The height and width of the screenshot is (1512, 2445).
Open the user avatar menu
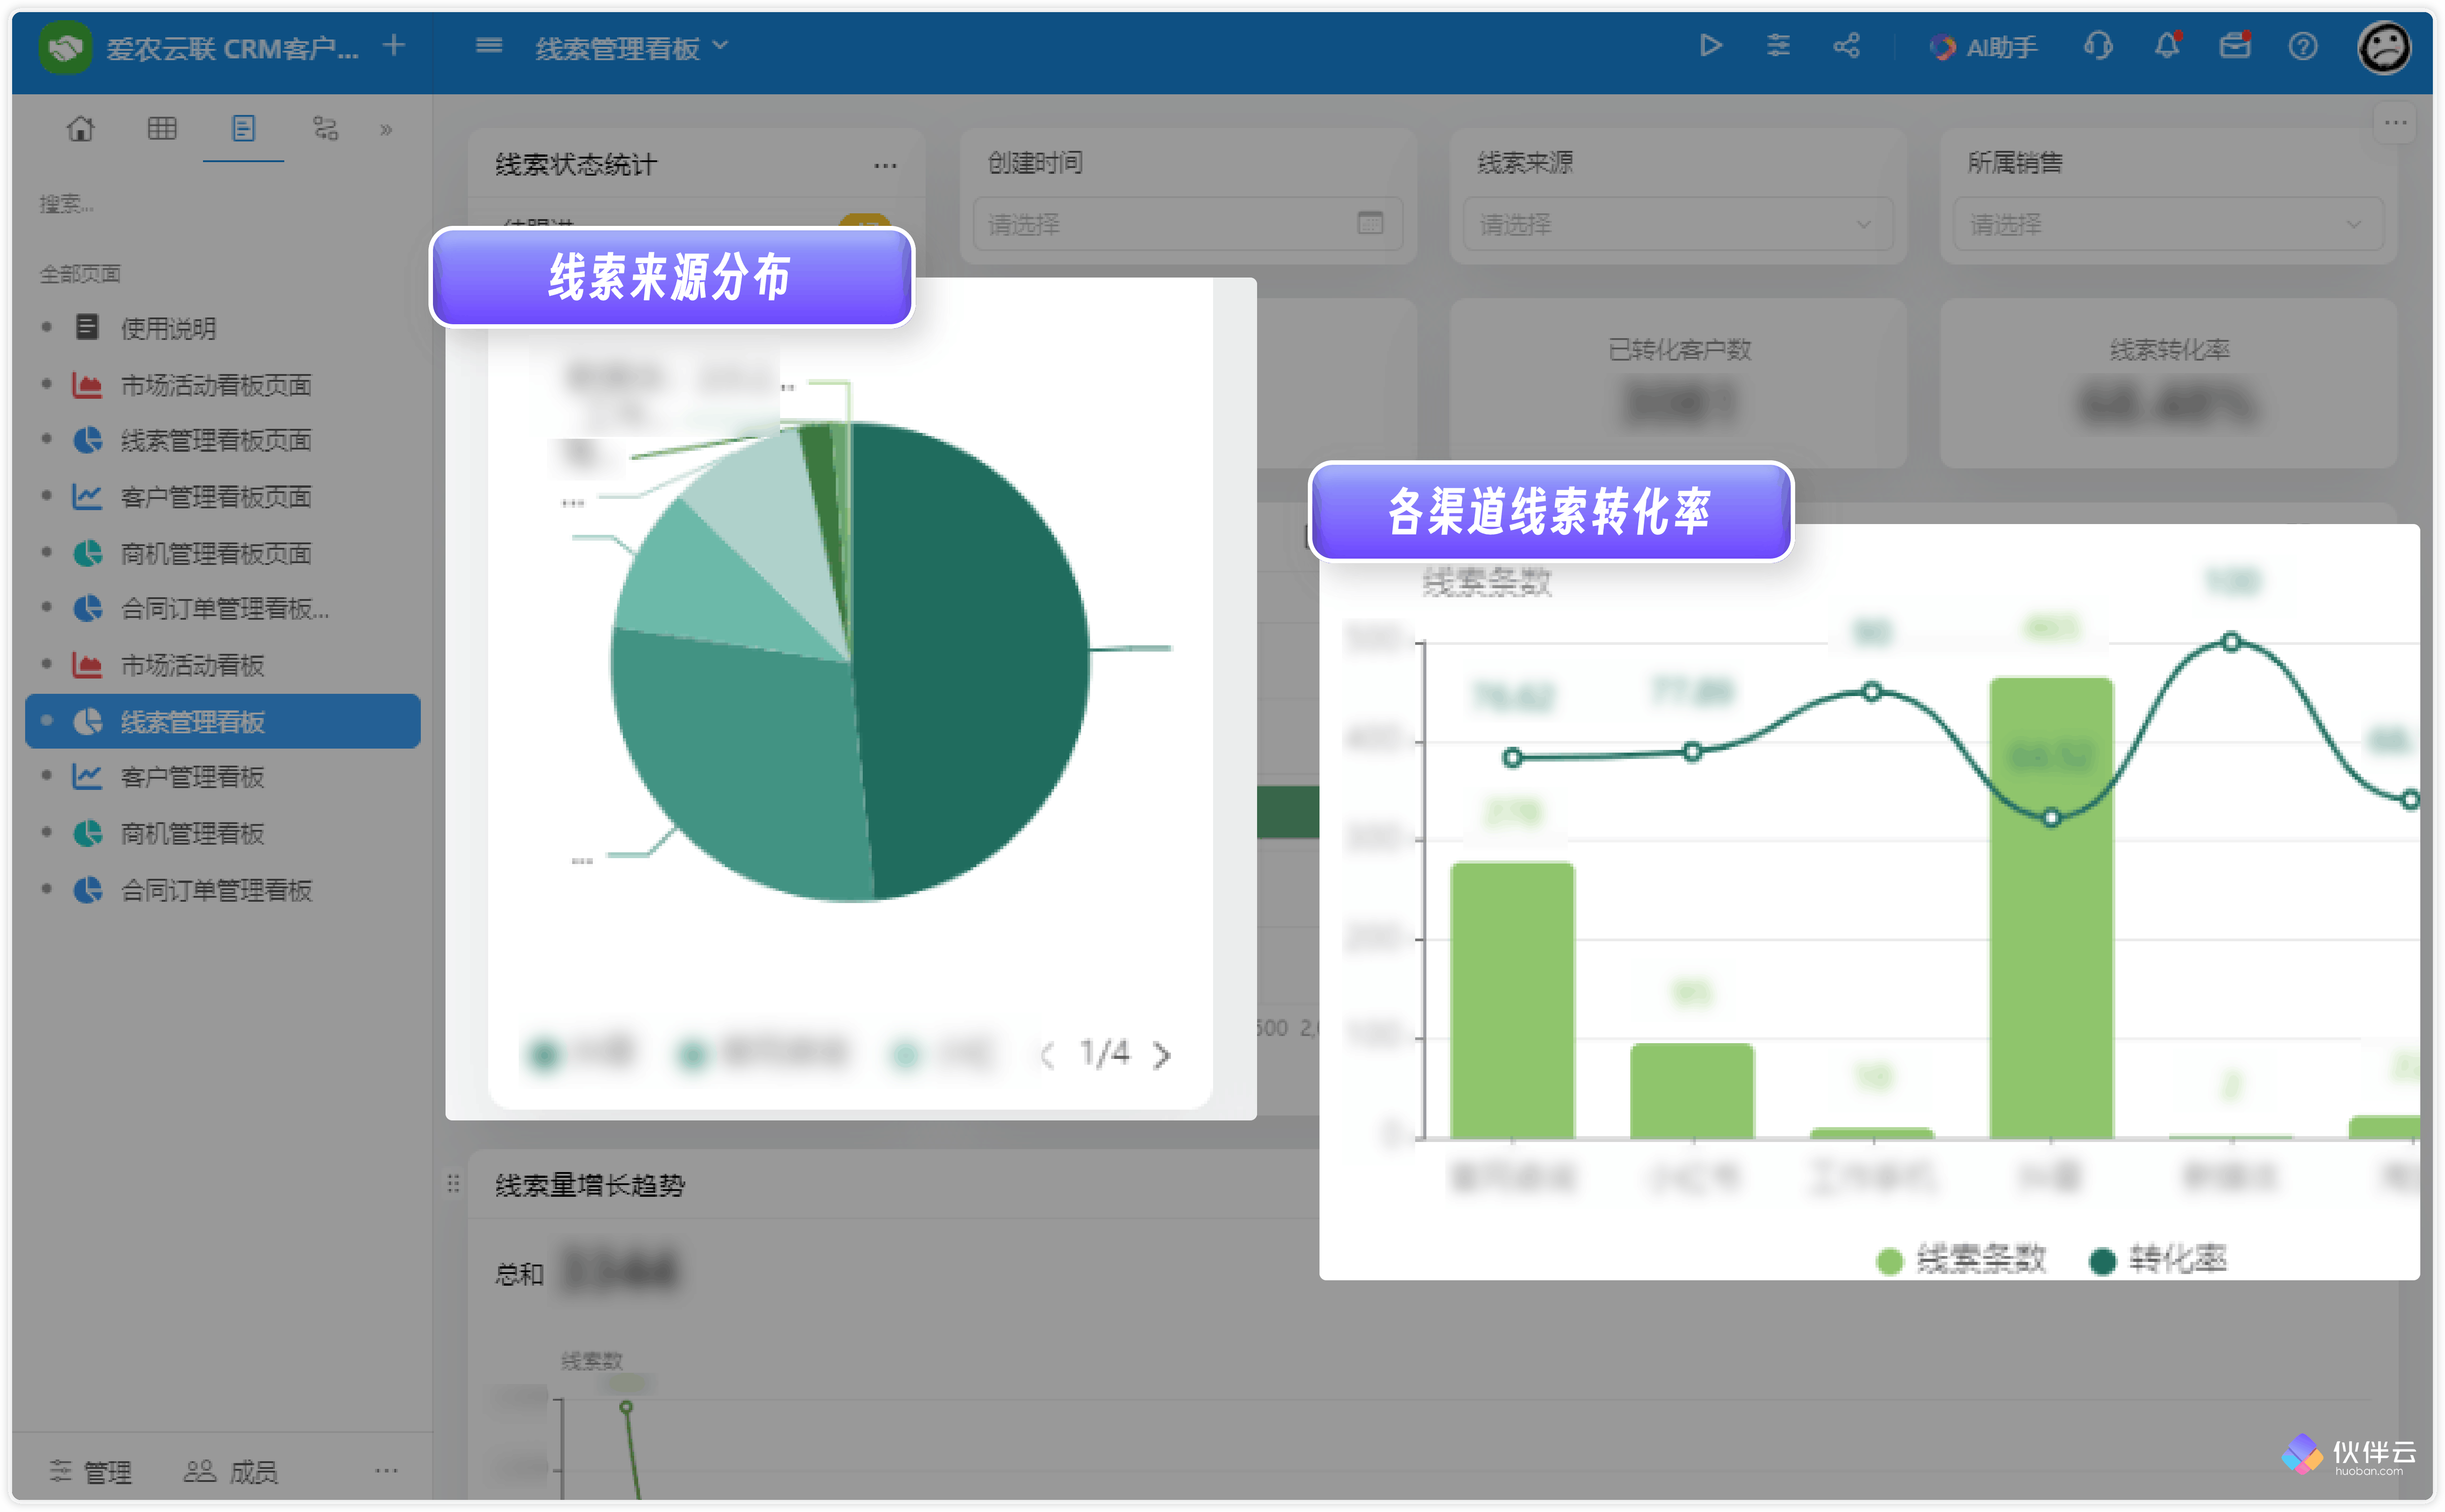(2384, 47)
